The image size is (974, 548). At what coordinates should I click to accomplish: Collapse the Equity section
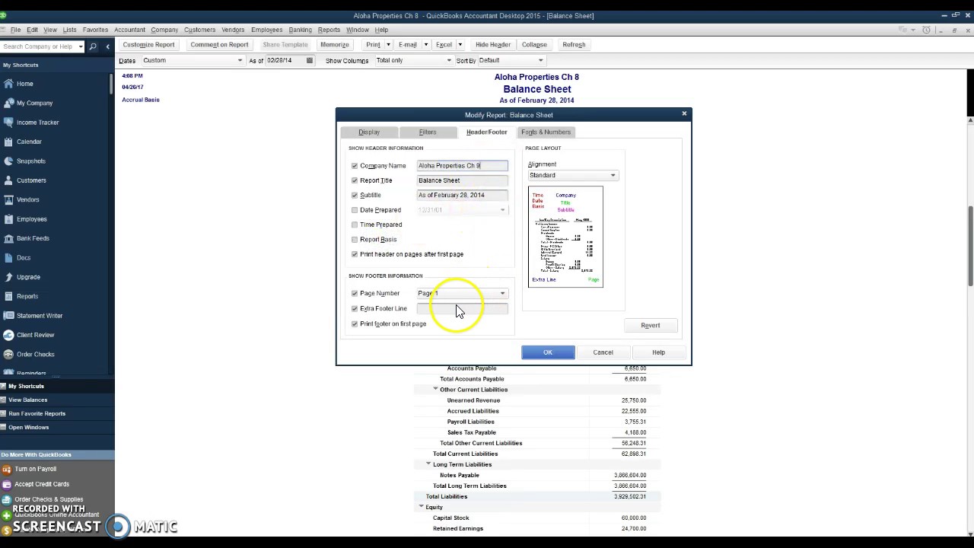(x=422, y=506)
